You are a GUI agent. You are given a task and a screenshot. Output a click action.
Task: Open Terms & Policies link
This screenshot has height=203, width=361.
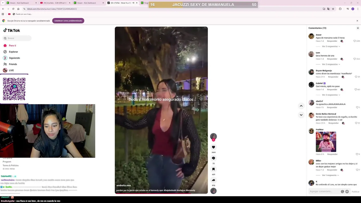click(x=11, y=166)
